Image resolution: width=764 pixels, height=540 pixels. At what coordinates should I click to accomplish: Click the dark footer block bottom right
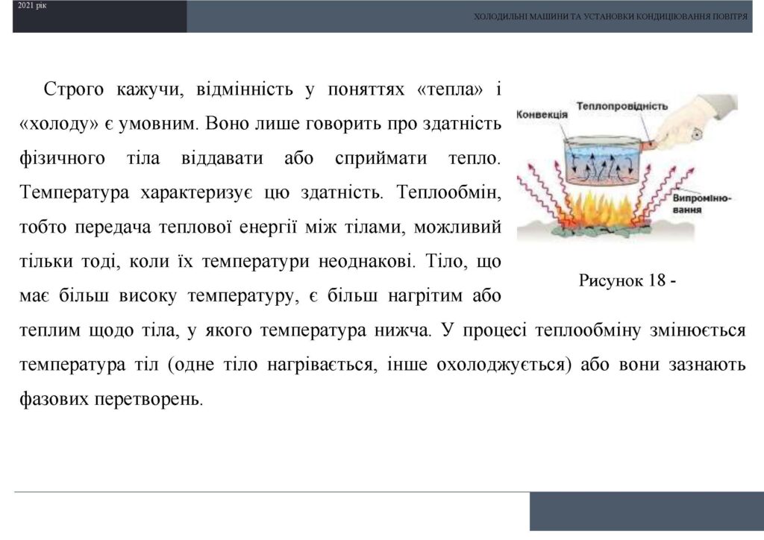(x=647, y=511)
